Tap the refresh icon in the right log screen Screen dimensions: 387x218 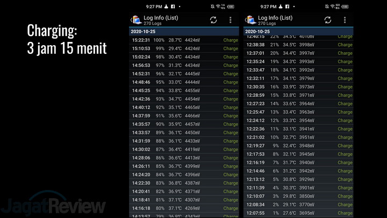tap(328, 20)
